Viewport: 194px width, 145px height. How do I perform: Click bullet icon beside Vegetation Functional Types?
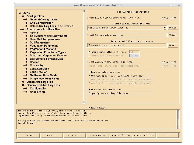[x=26, y=52]
